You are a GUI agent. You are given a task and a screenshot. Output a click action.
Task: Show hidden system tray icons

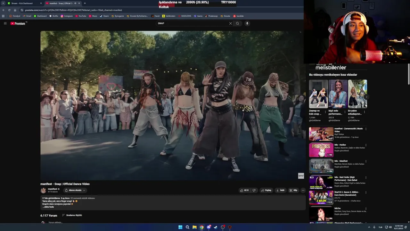[x=369, y=227]
